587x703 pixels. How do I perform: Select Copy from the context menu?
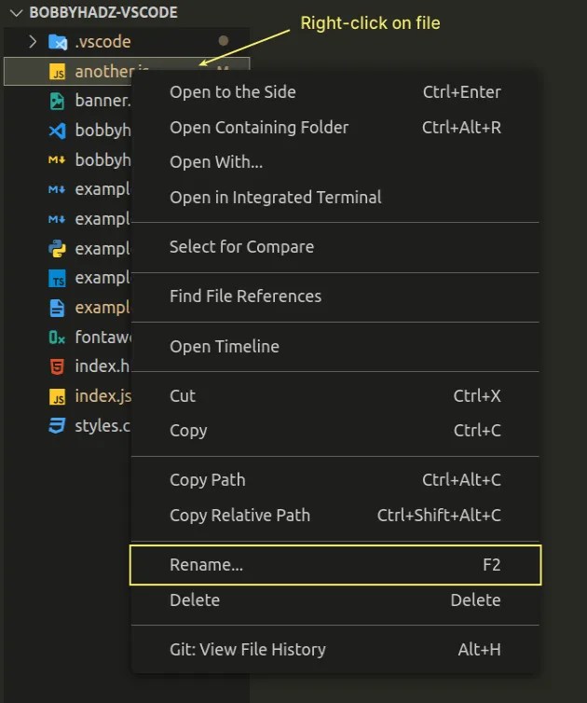coord(335,431)
